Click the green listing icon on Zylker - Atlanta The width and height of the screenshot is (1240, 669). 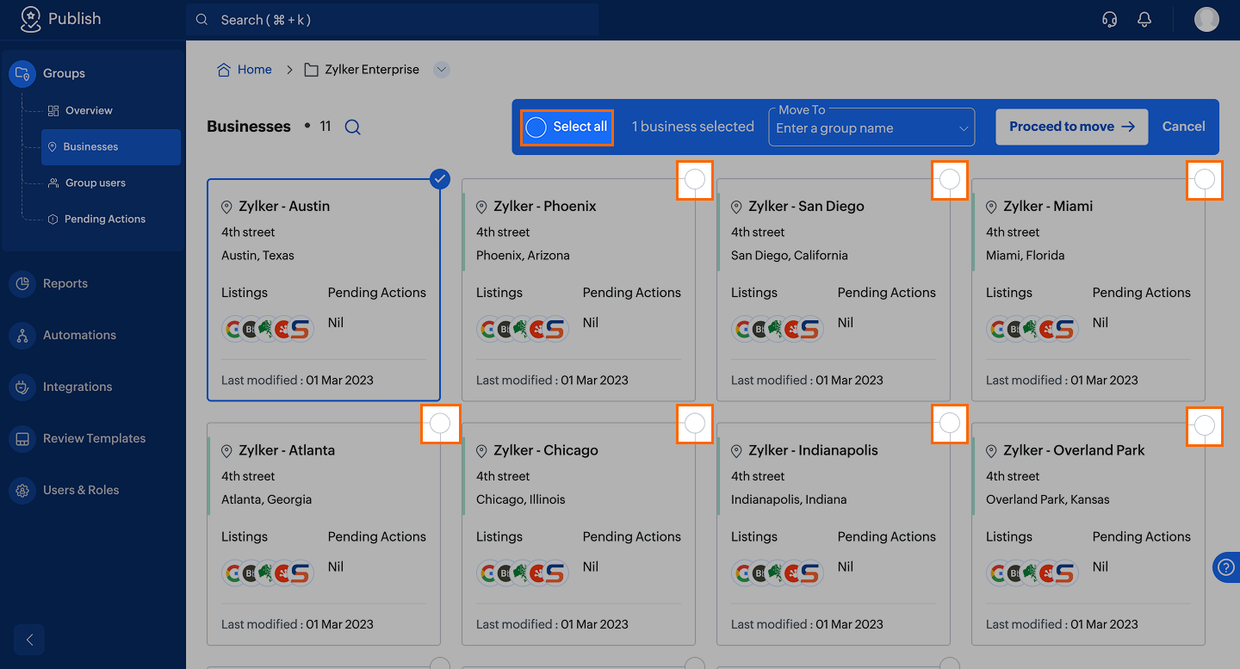tap(266, 573)
